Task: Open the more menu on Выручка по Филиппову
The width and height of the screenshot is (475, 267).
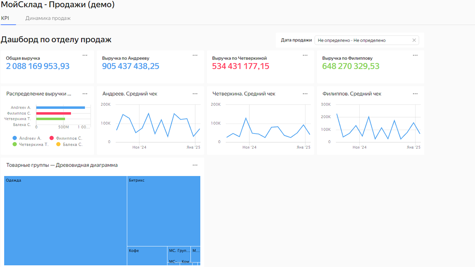Action: 415,55
